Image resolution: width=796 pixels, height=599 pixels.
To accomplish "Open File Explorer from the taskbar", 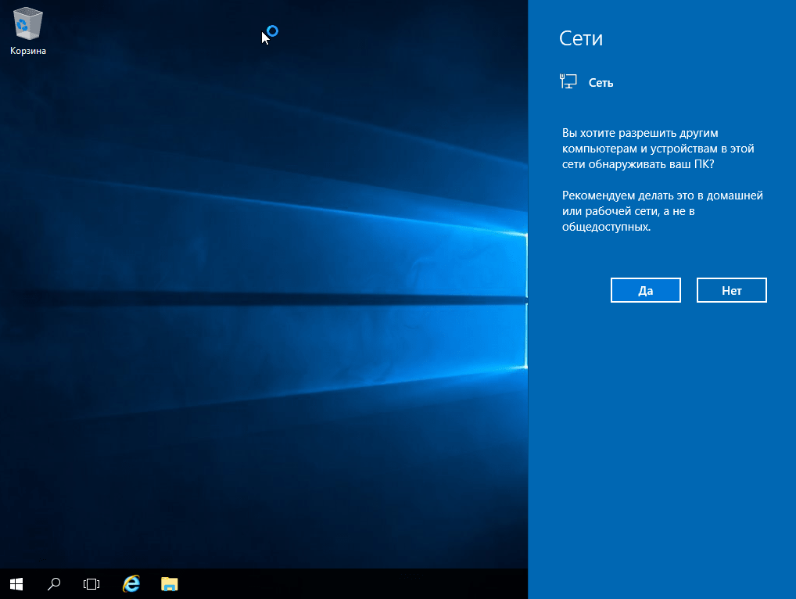I will [x=170, y=583].
